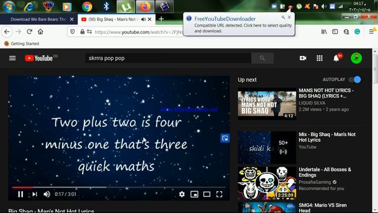
Task: Select the Big Shaq YouTube tab
Action: [x=113, y=20]
